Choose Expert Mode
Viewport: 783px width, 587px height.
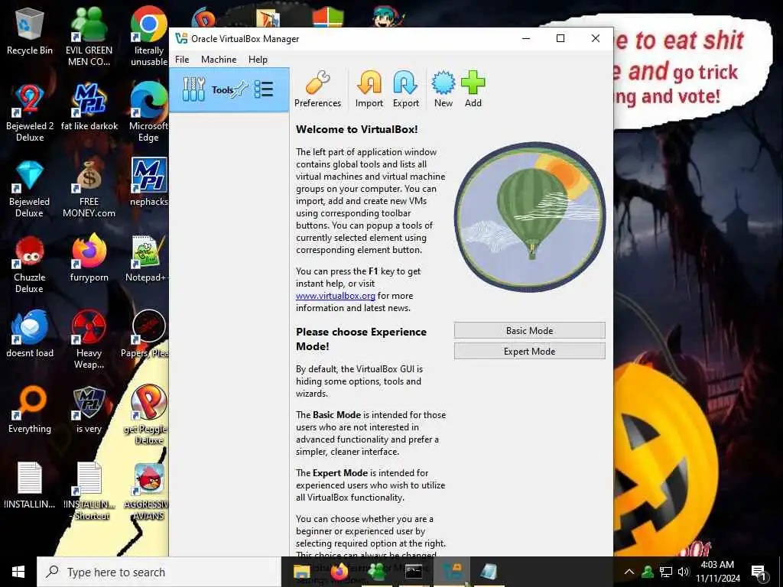click(x=529, y=351)
